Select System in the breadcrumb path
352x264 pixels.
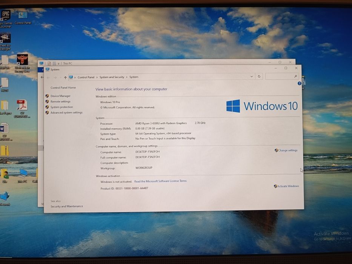coord(134,77)
